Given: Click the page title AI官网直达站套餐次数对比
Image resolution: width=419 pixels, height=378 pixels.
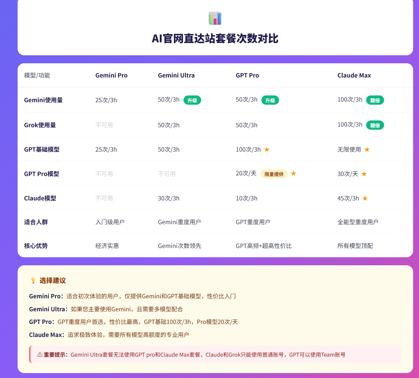Looking at the screenshot, I should tap(215, 39).
